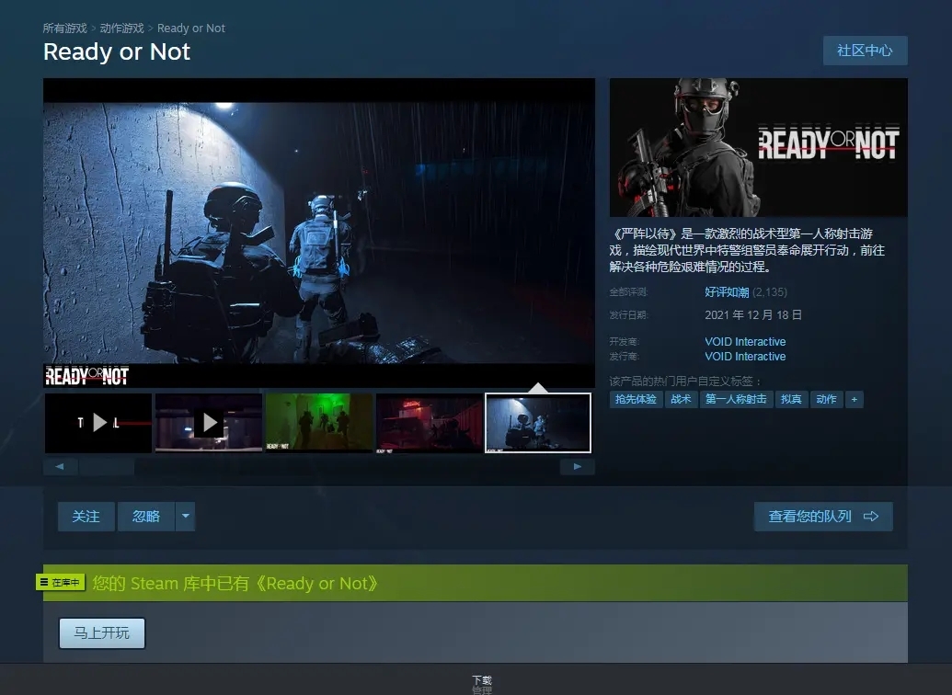952x695 pixels.
Task: Click the Ready or Not header capsule image
Action: 758,147
